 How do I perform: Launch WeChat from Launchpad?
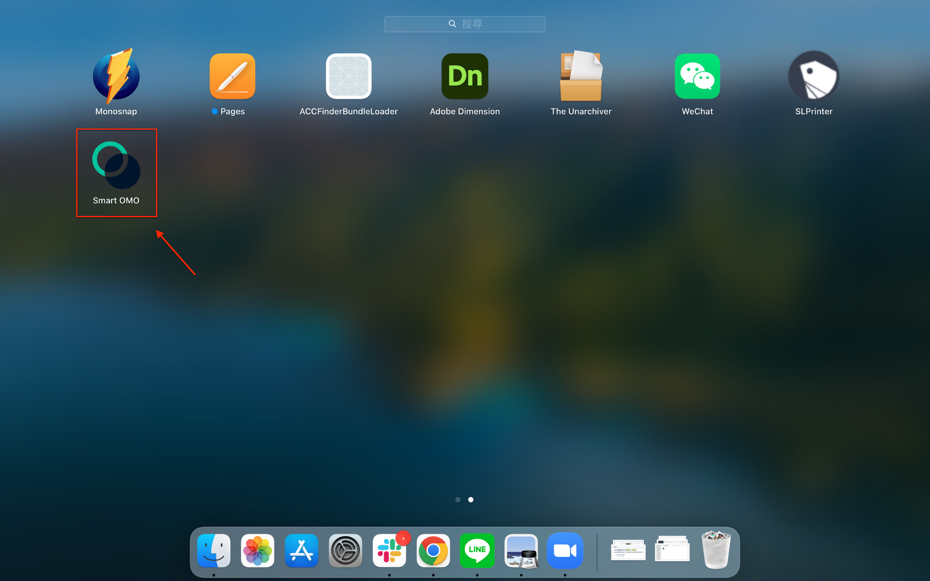[x=697, y=76]
